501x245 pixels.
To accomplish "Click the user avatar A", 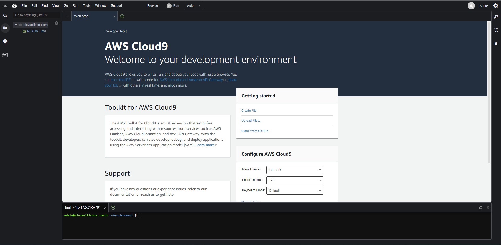I will 471,6.
